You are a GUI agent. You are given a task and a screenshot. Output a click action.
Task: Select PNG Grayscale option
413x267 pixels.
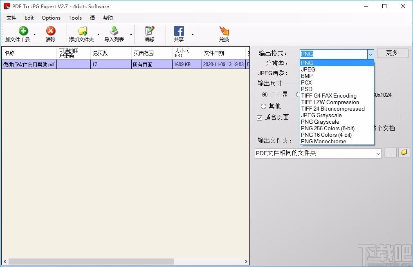coord(337,122)
